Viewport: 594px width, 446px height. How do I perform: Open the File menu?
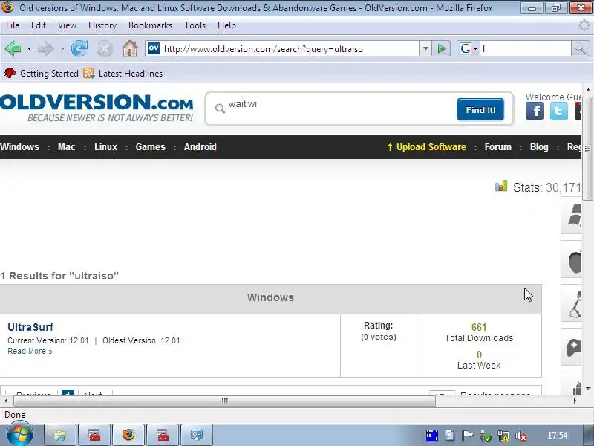point(13,25)
